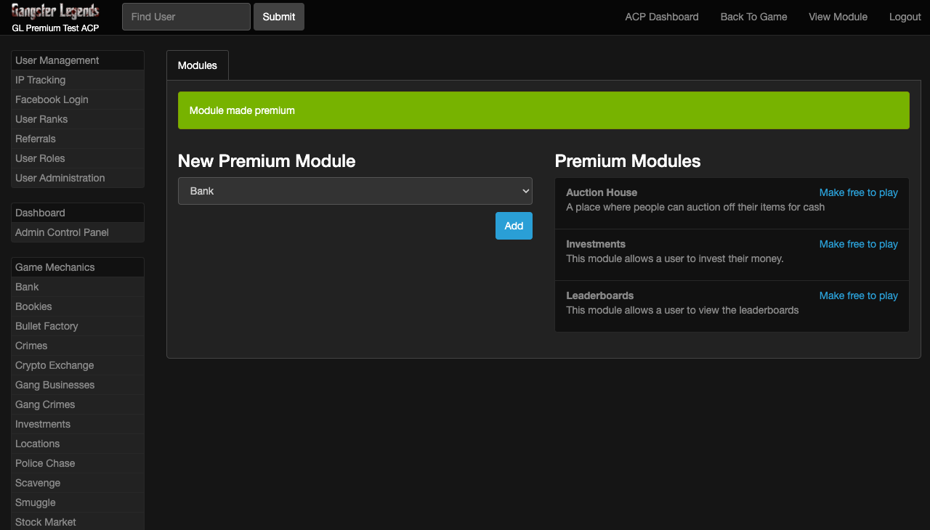Screen dimensions: 930x530
Task: Select Police Chase sidebar entry
Action: click(x=45, y=463)
